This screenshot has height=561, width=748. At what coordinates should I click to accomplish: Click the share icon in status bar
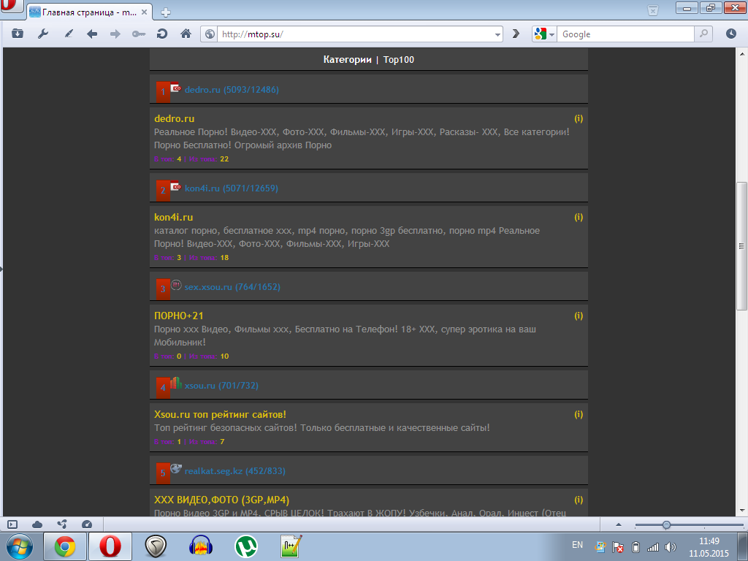pyautogui.click(x=62, y=524)
